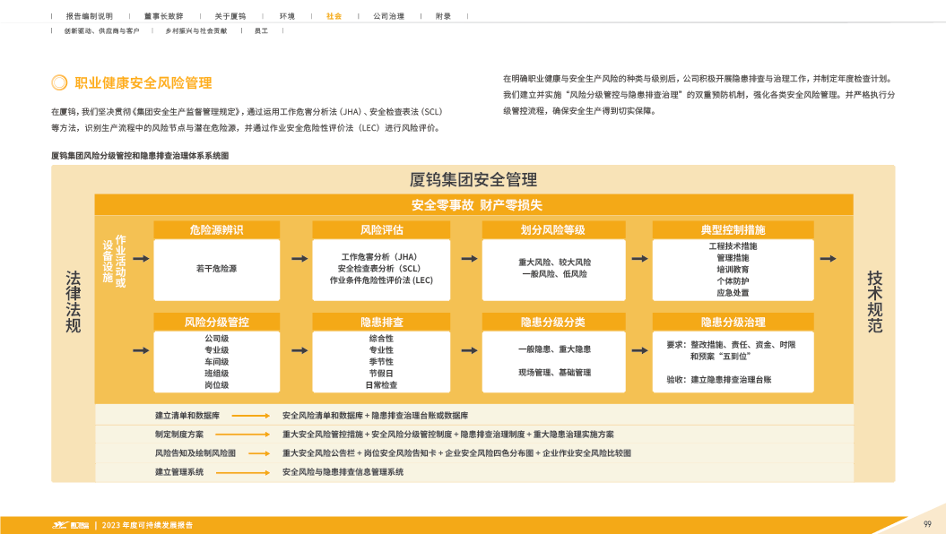This screenshot has height=534, width=946.
Task: Open the 乡村振兴与社会贡献 sub-navigation link
Action: [195, 30]
